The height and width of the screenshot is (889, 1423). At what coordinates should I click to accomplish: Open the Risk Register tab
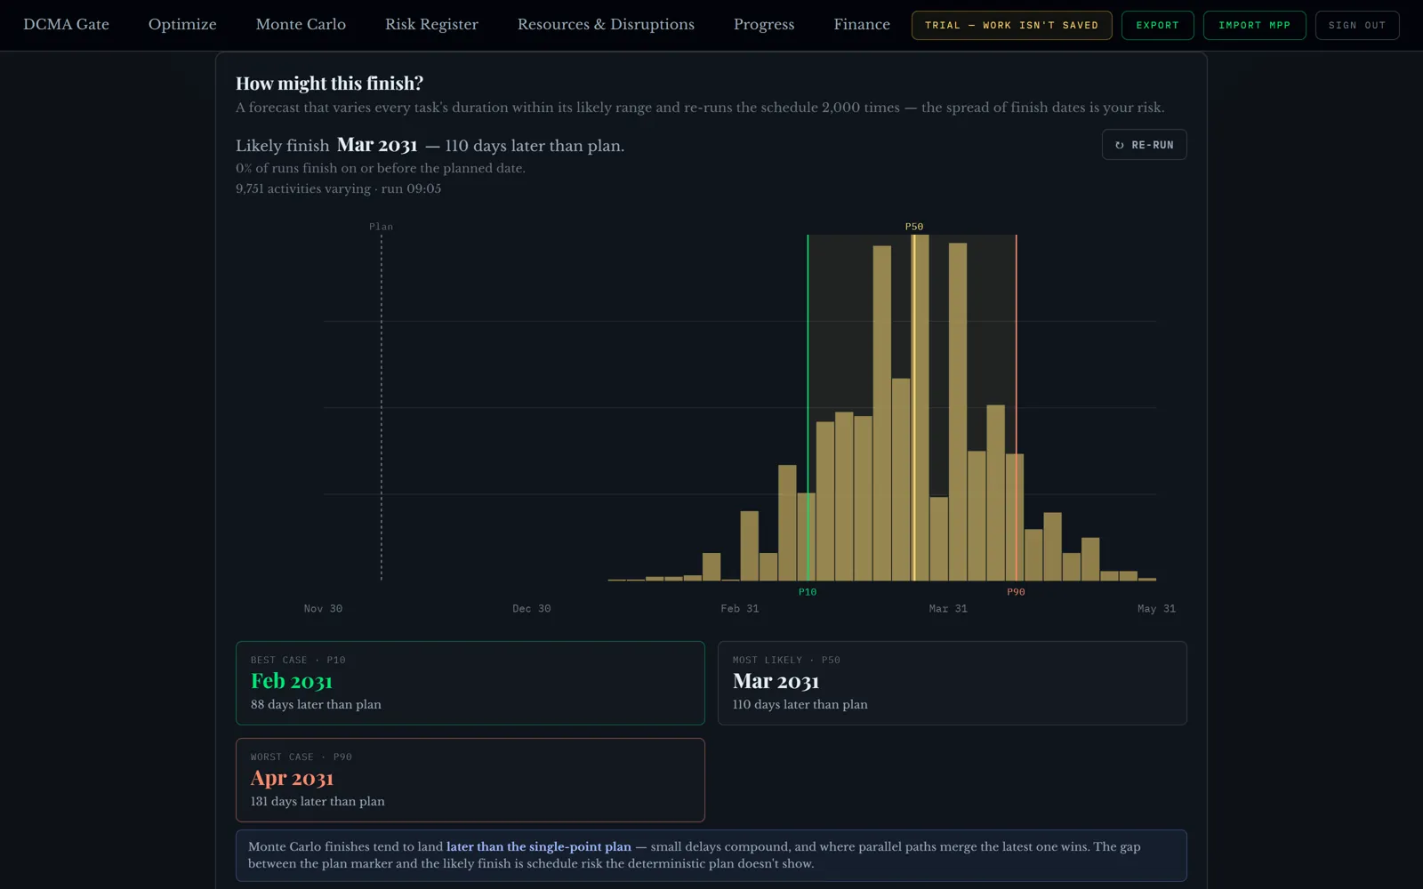click(x=431, y=25)
